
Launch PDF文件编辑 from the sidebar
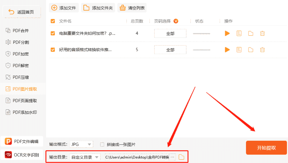pyautogui.click(x=22, y=141)
